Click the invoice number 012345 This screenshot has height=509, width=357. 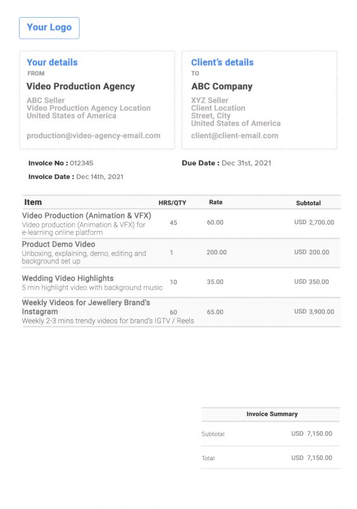[82, 163]
